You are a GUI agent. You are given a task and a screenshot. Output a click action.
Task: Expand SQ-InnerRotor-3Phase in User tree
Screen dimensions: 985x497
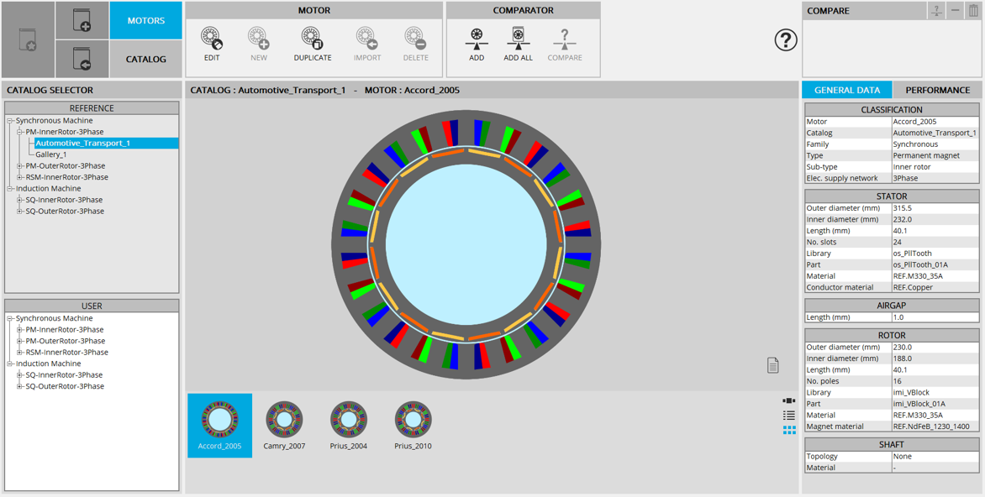(x=20, y=375)
